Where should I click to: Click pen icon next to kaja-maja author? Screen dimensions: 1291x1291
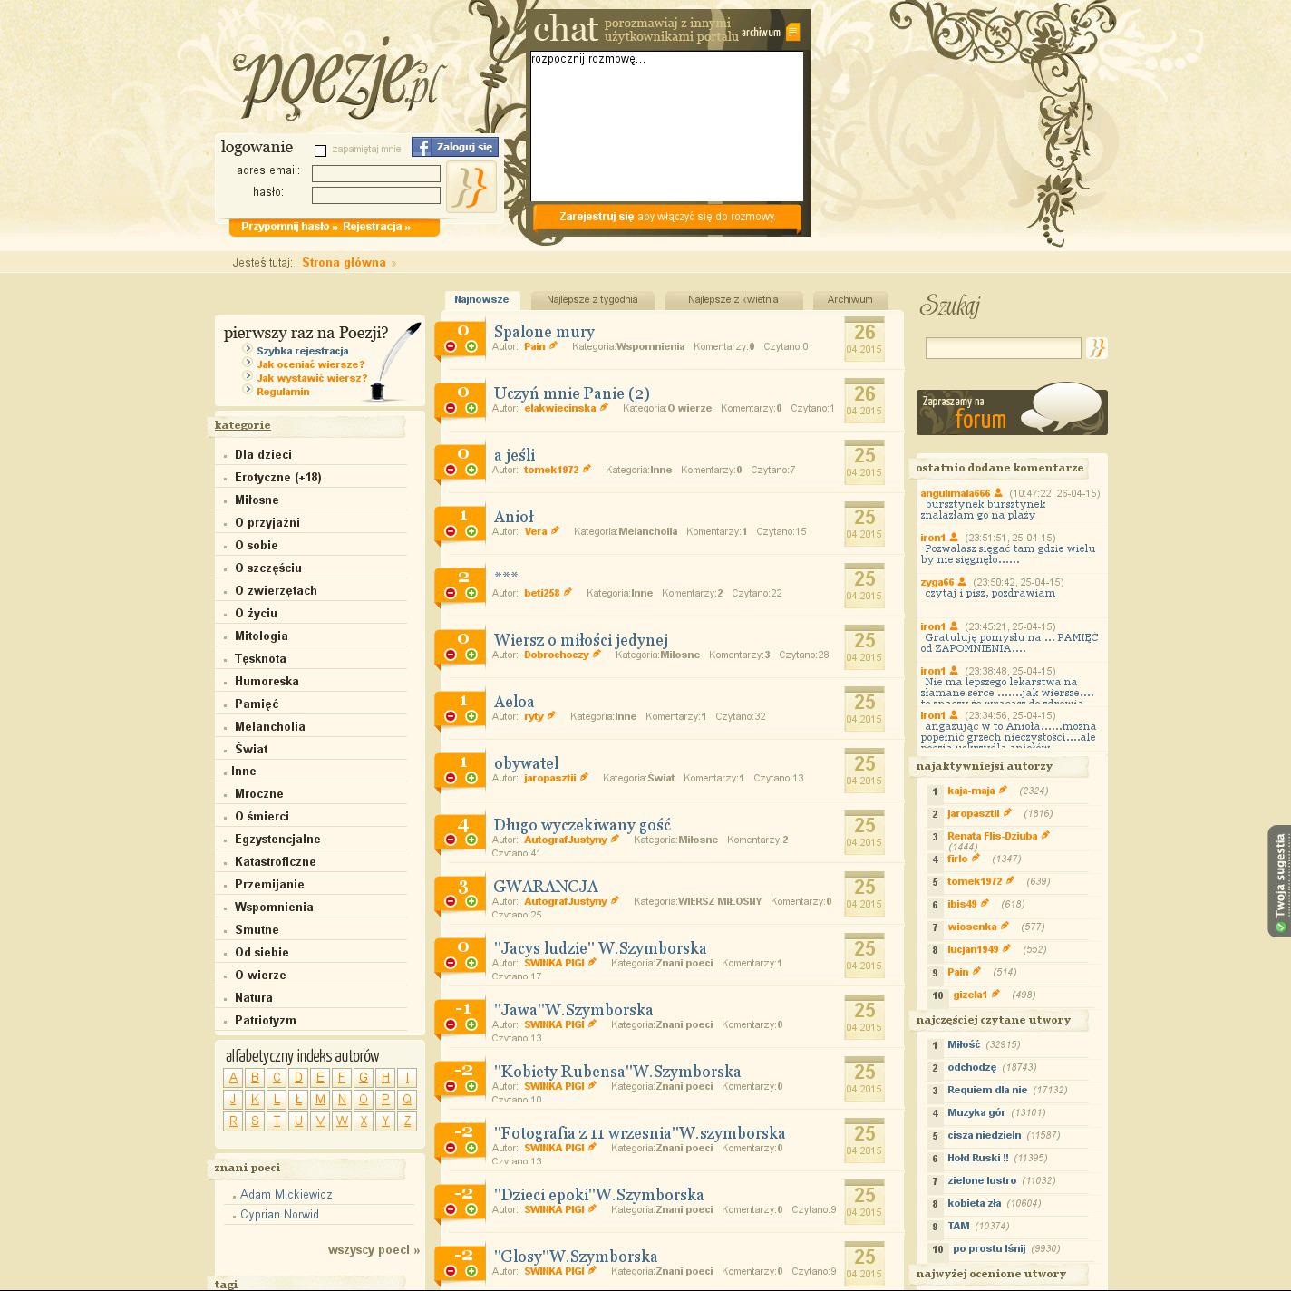click(x=1003, y=790)
